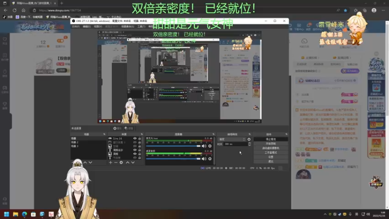
Task: Toggle visibility of third source row
Action: point(135,146)
